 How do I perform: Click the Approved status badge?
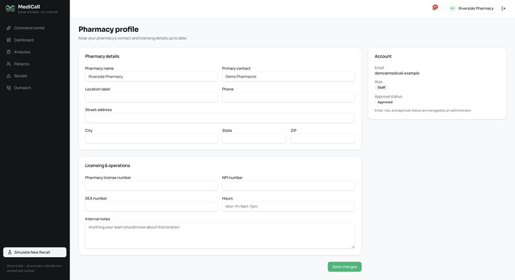click(x=385, y=102)
